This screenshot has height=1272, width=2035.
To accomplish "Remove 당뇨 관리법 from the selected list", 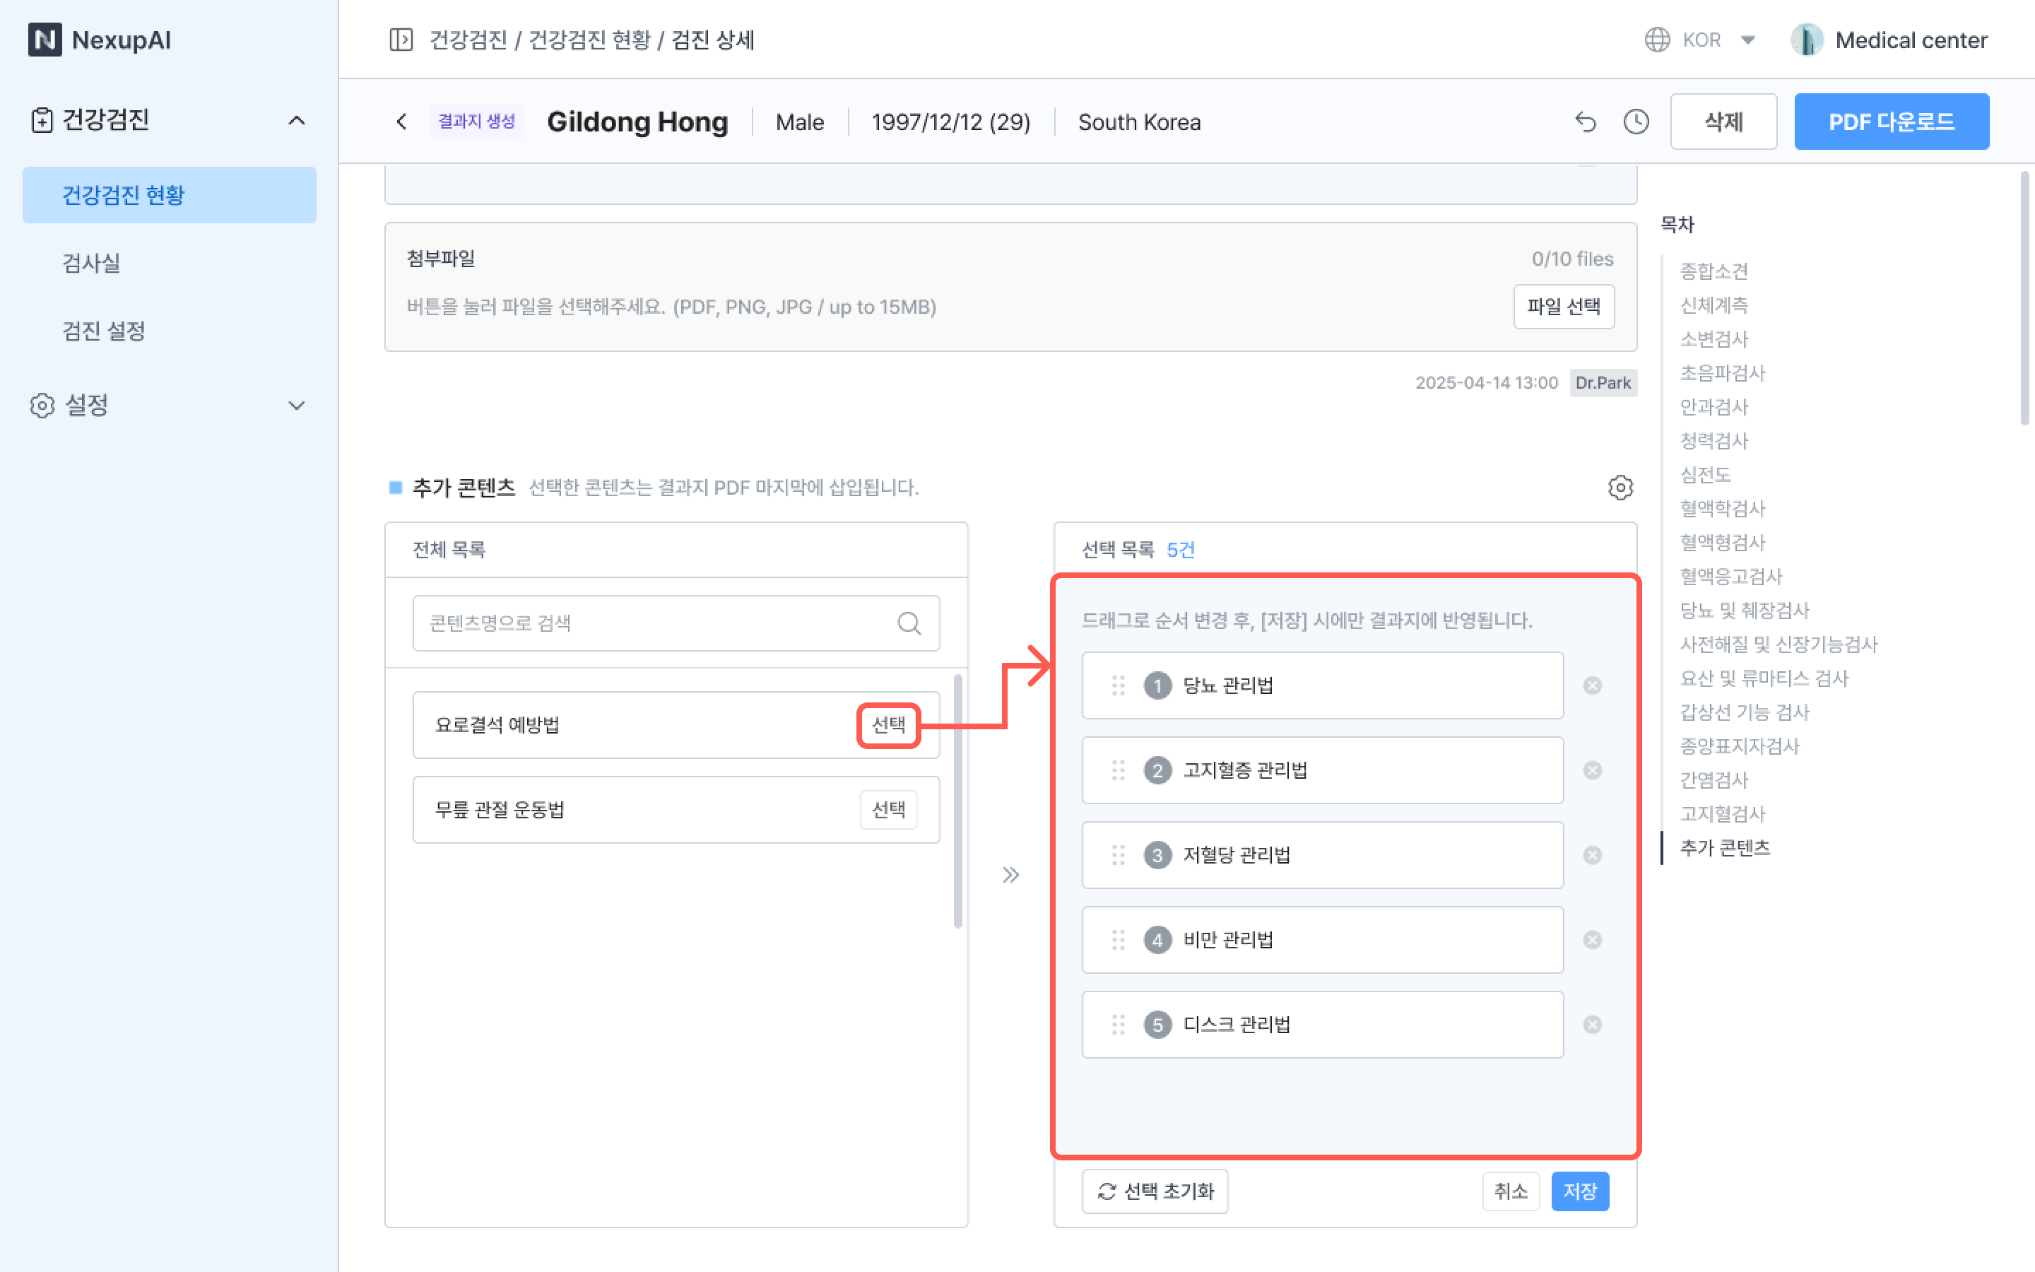I will pyautogui.click(x=1593, y=685).
